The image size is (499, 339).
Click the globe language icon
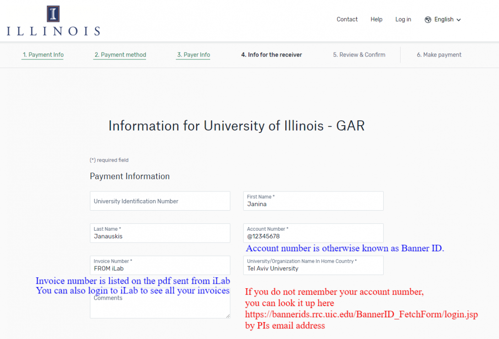pos(428,20)
